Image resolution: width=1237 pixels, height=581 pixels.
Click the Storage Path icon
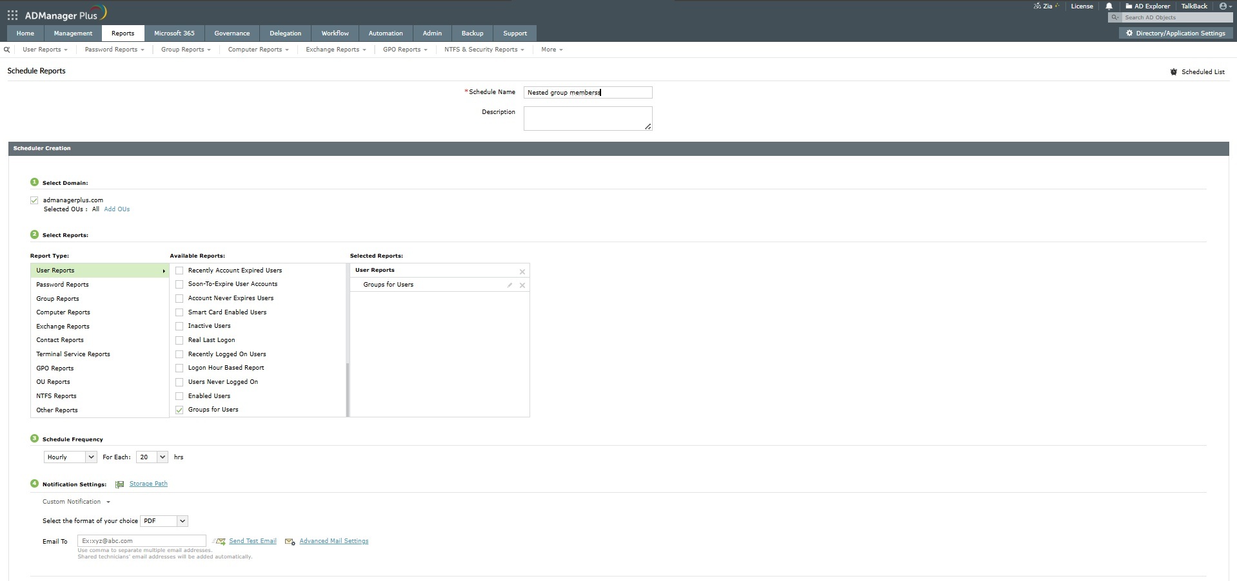click(x=119, y=484)
